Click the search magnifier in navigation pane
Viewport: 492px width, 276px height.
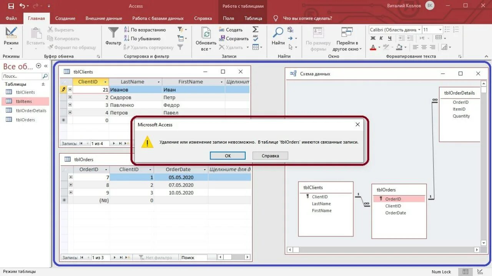point(45,76)
